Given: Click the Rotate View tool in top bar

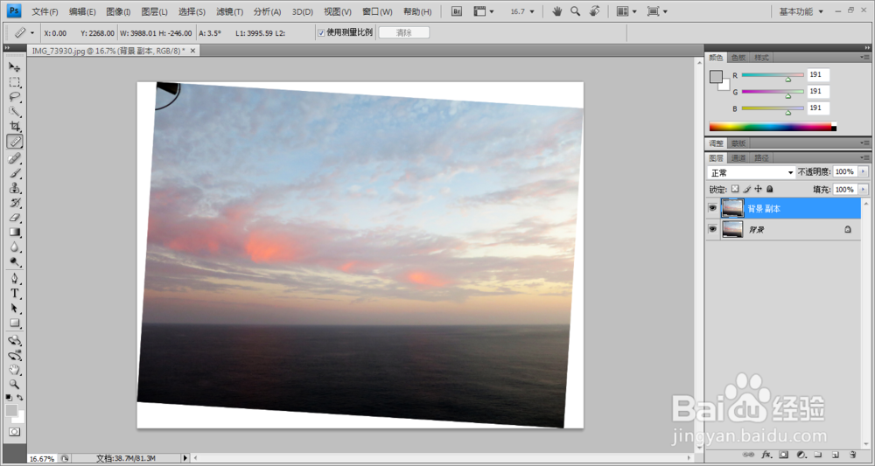Looking at the screenshot, I should click(x=594, y=11).
